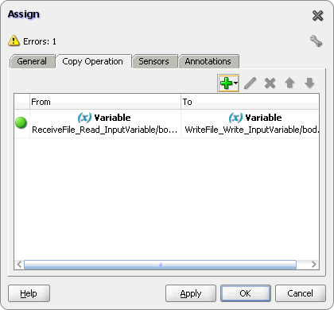Click the scroll right arrow of the table

[x=314, y=265]
